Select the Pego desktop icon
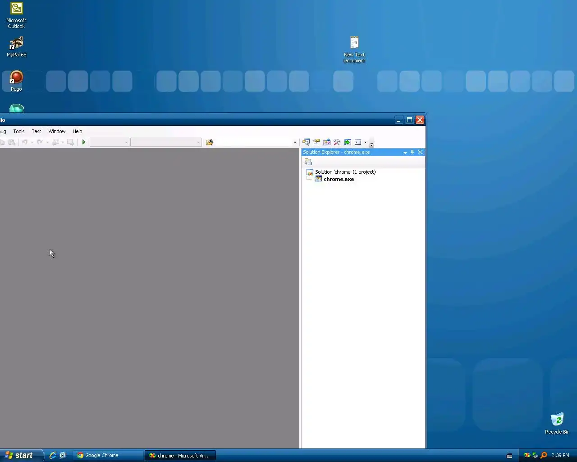 pyautogui.click(x=16, y=81)
